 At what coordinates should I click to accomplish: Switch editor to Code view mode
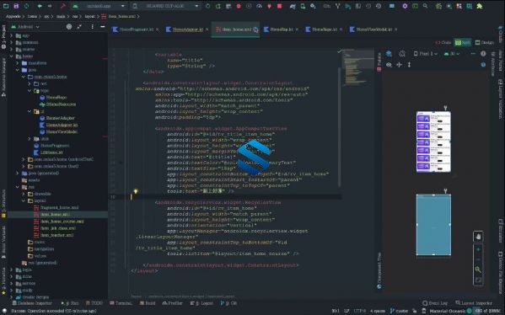tap(443, 42)
